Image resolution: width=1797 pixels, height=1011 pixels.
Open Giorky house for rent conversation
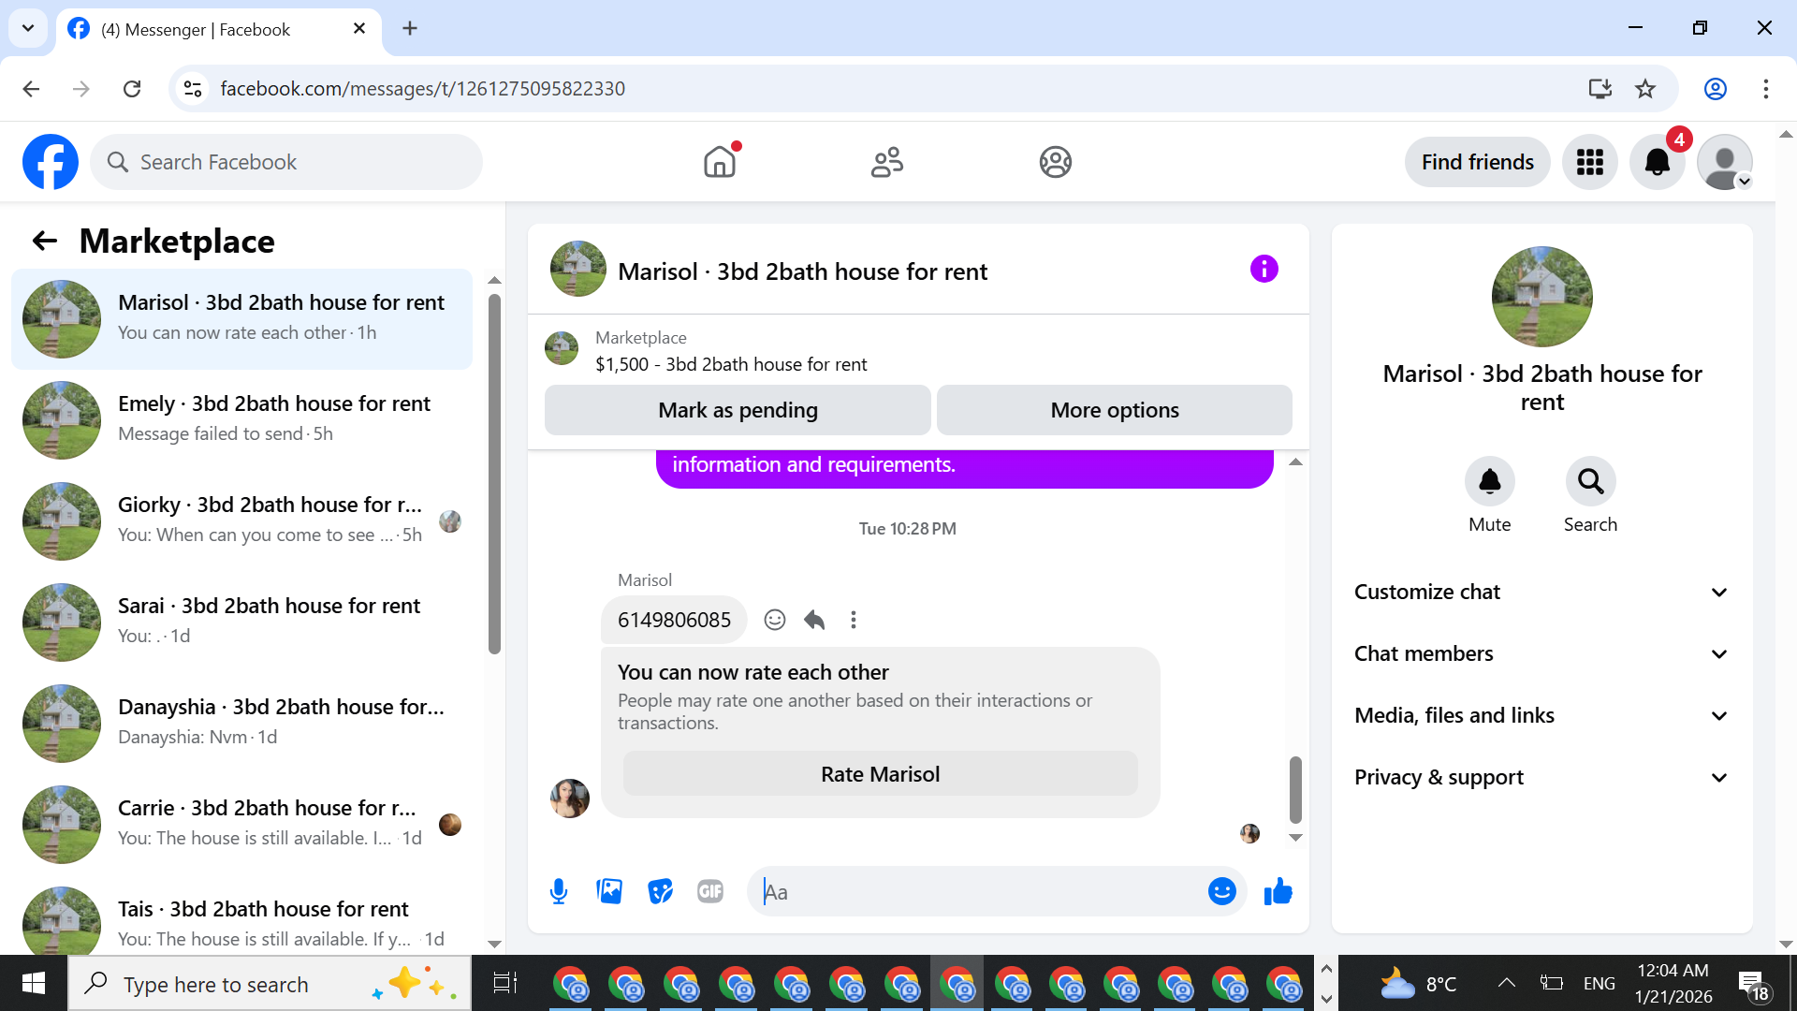[x=241, y=521]
